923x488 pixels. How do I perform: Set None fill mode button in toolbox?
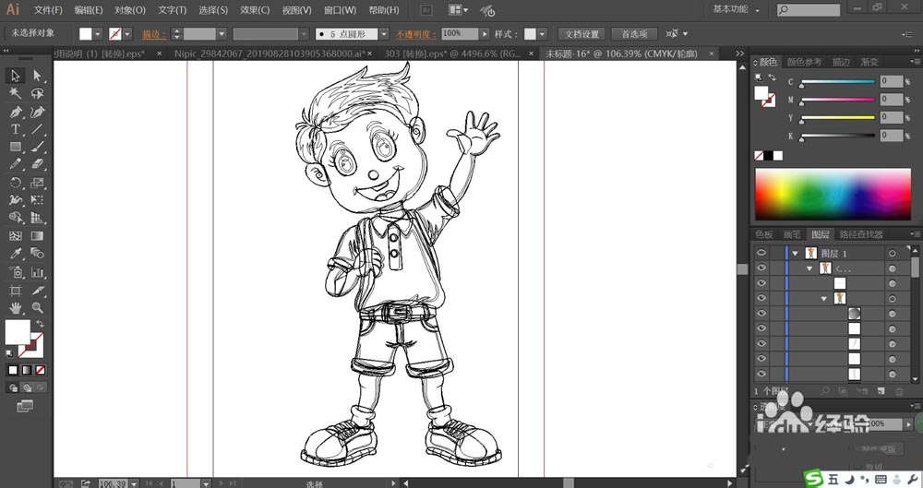(41, 370)
